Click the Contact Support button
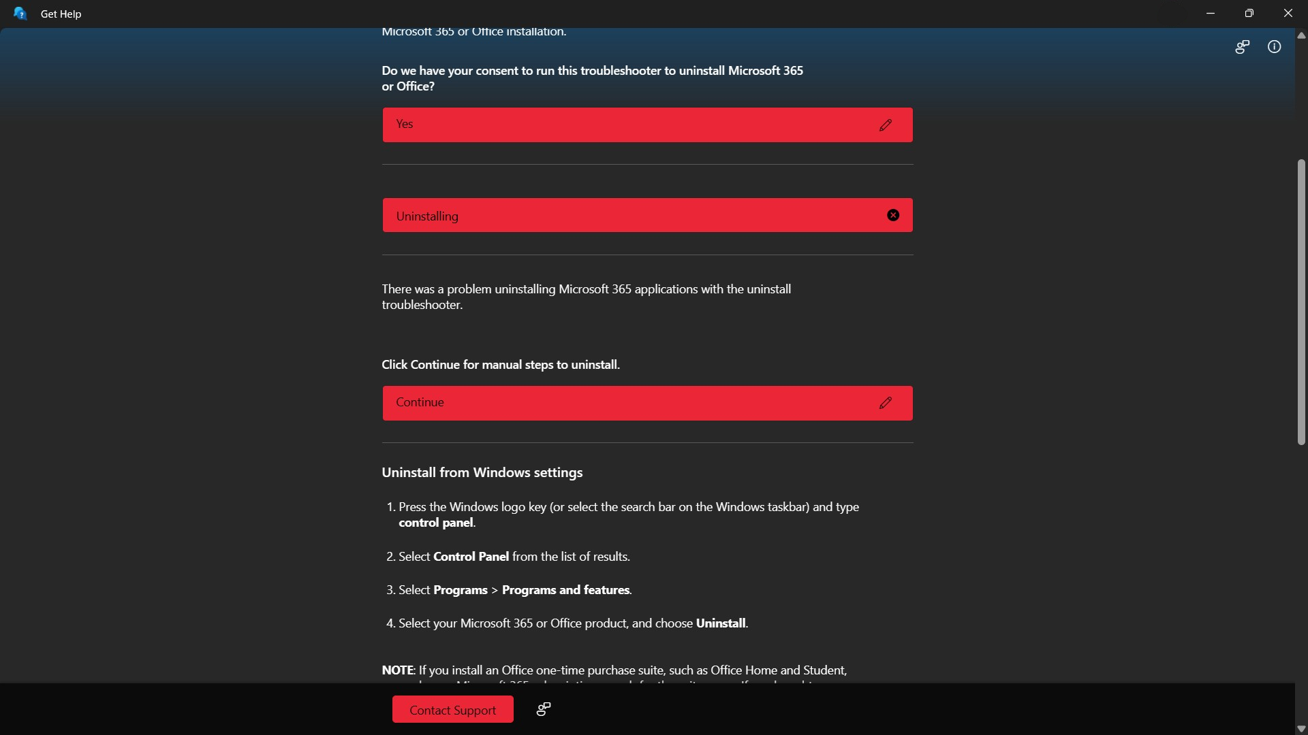Viewport: 1308px width, 735px height. click(453, 709)
